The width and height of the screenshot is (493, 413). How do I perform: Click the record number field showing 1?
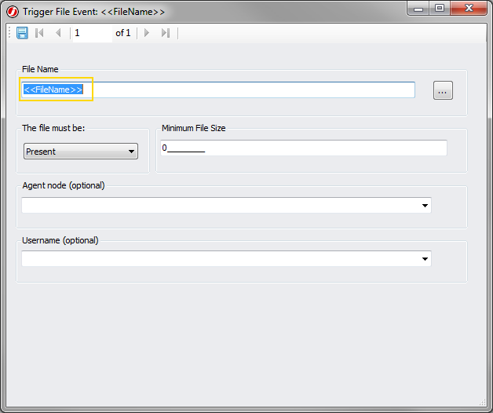(x=93, y=33)
